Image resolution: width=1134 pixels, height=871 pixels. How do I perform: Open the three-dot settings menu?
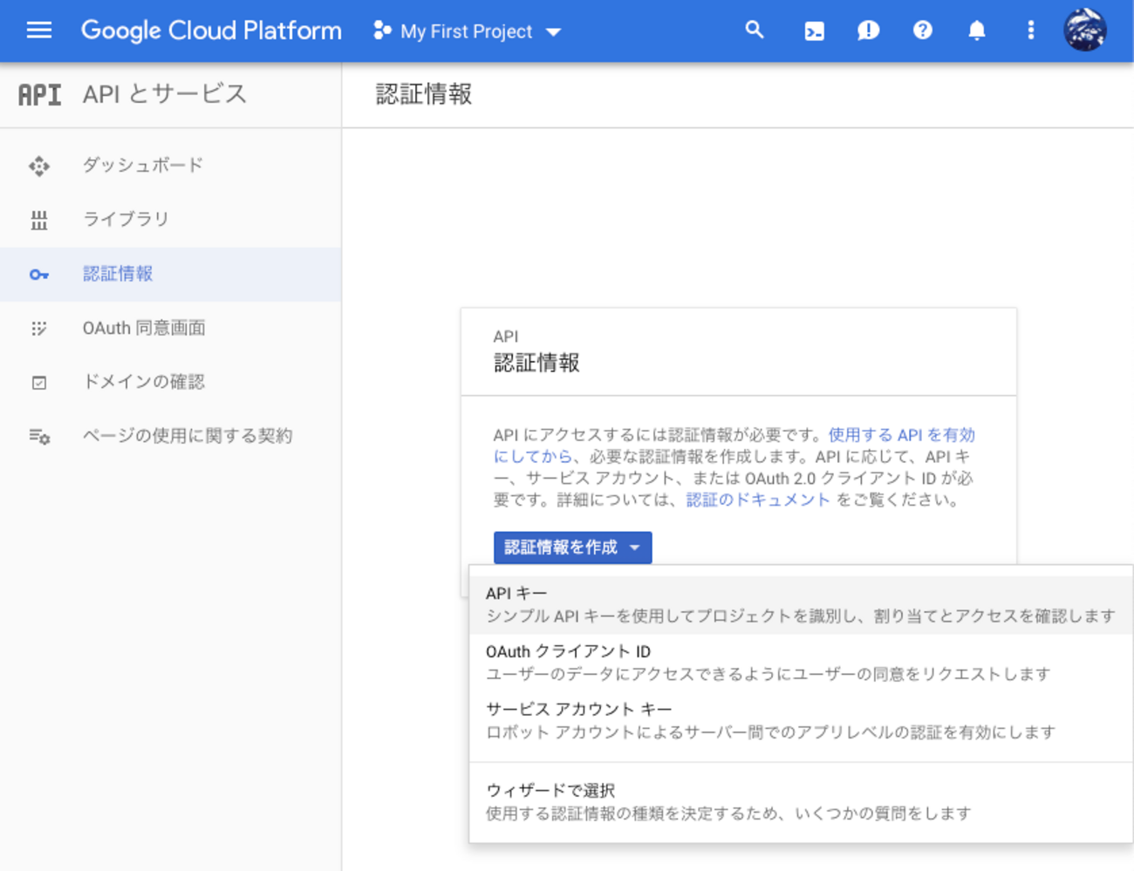click(x=1031, y=31)
